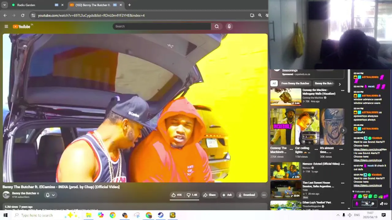Image resolution: width=392 pixels, height=220 pixels.
Task: Open the Benny the Butcher channel avatar
Action: coord(6,195)
